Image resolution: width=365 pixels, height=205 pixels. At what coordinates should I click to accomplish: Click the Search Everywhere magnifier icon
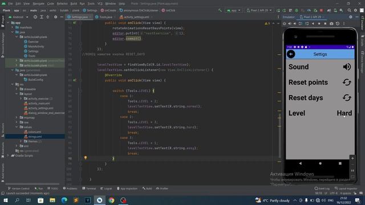(x=350, y=10)
